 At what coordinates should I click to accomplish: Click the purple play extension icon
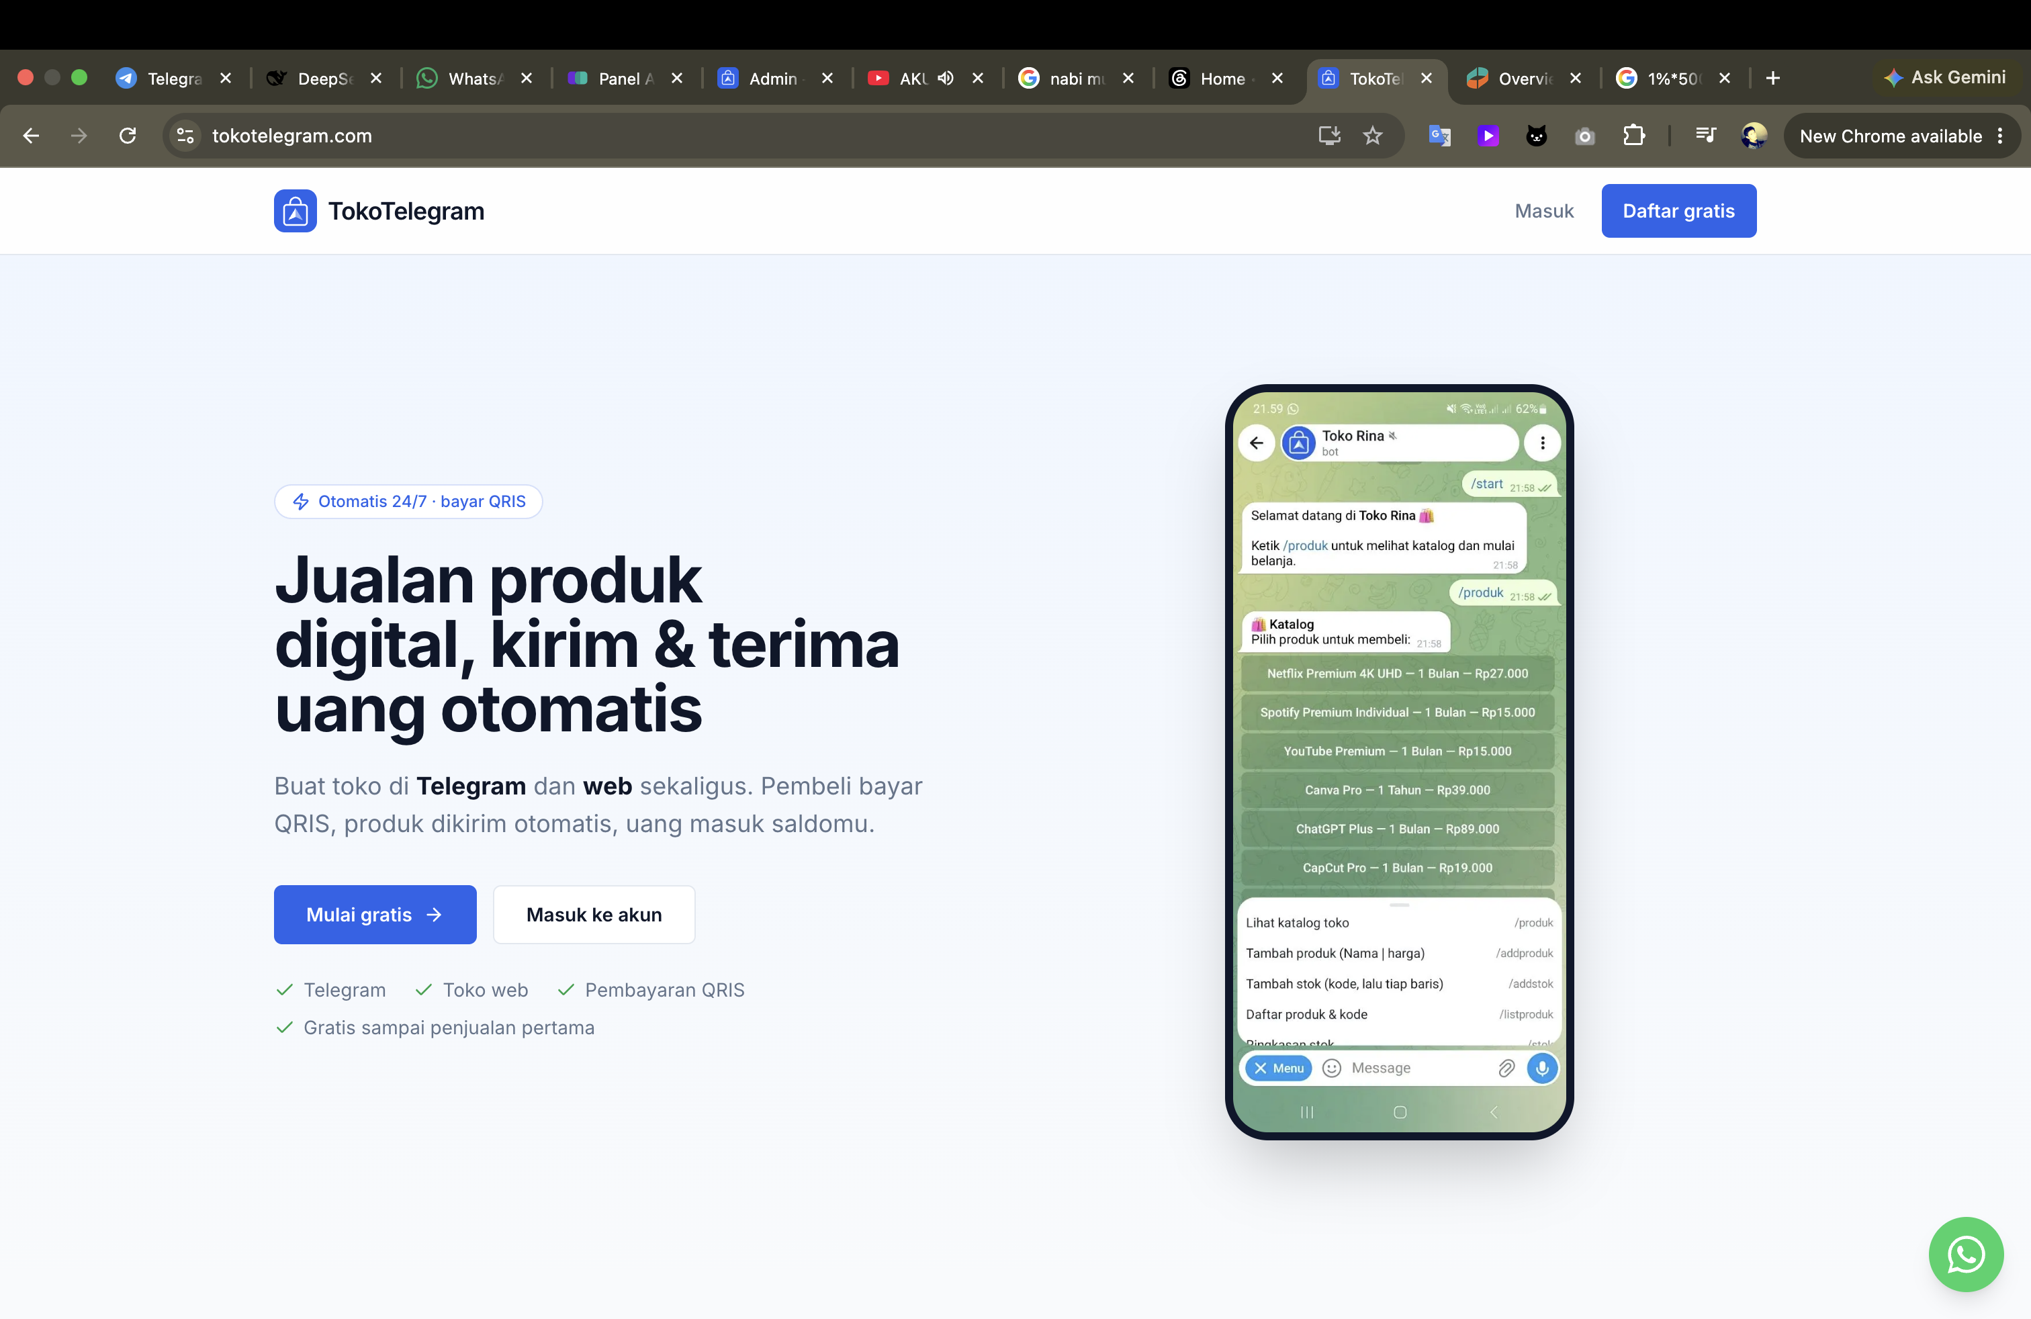point(1488,136)
